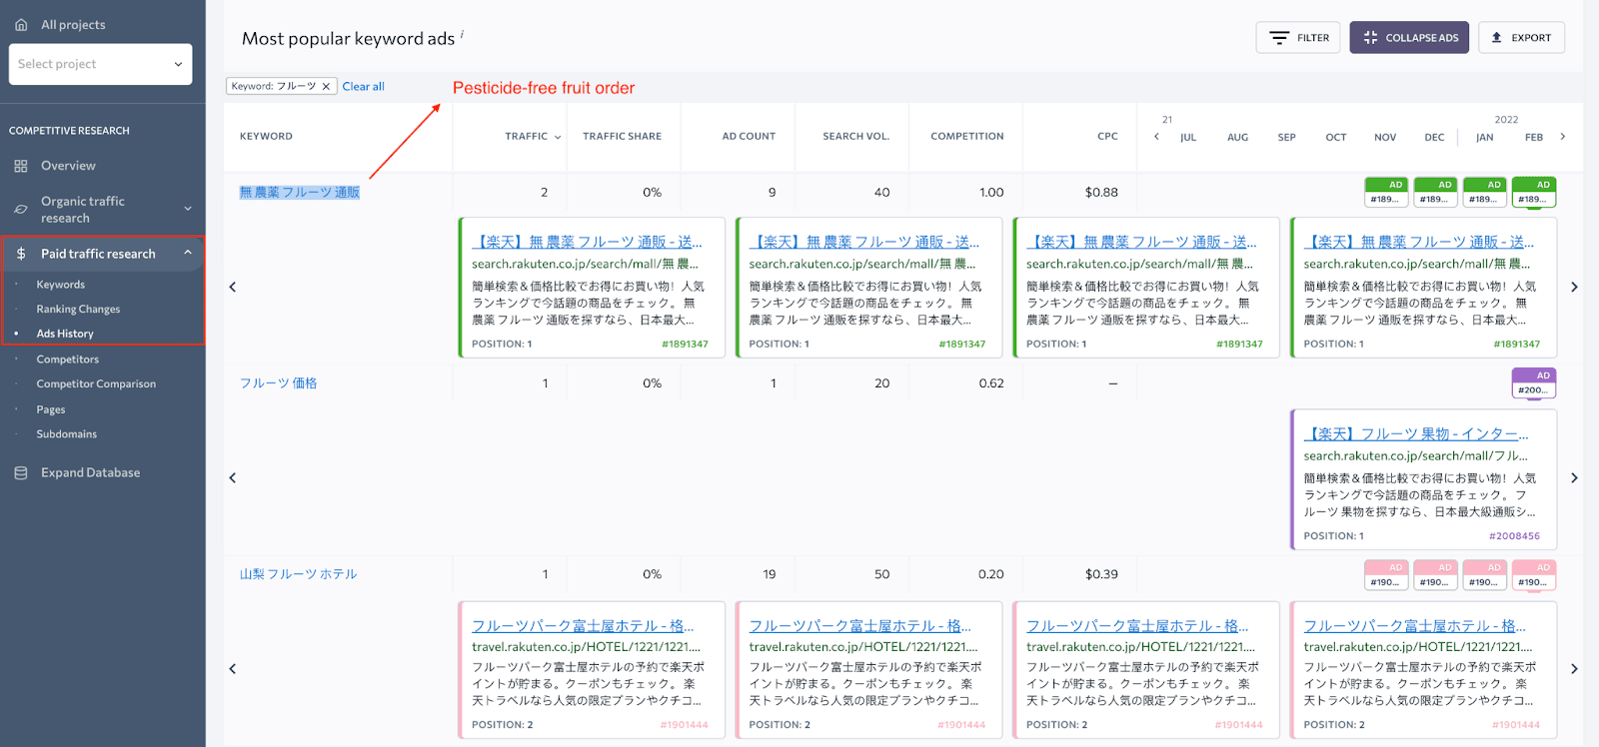
Task: Open Keywords under Paid traffic research
Action: 61,285
